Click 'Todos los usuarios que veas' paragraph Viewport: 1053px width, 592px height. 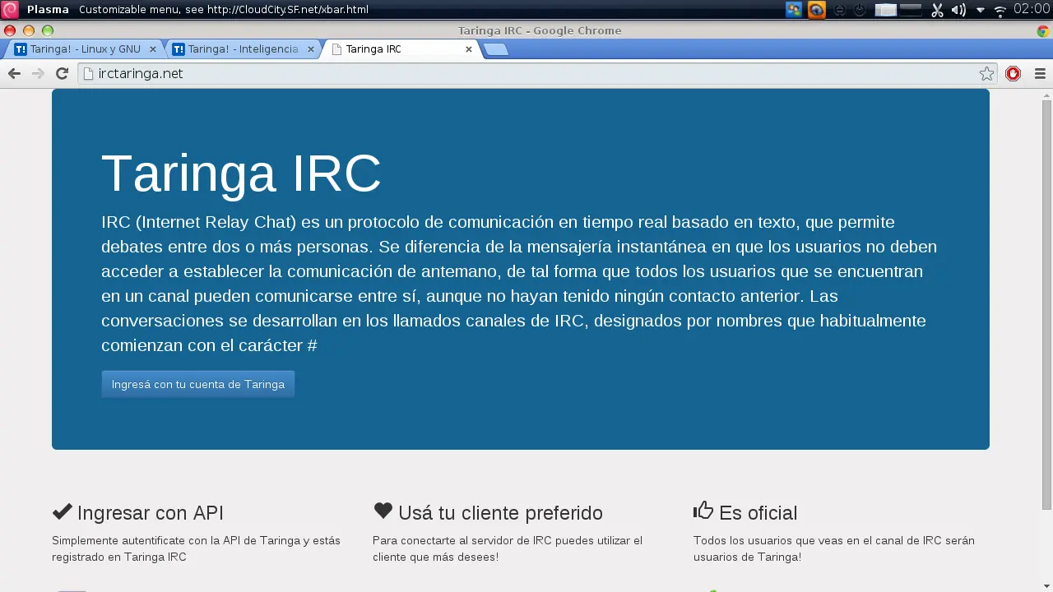834,548
